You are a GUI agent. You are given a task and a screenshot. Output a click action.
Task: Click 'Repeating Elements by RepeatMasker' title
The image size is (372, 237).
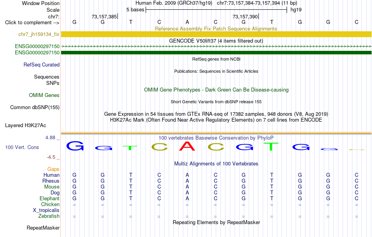tap(216, 222)
